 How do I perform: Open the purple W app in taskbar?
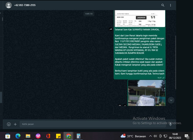(38, 136)
